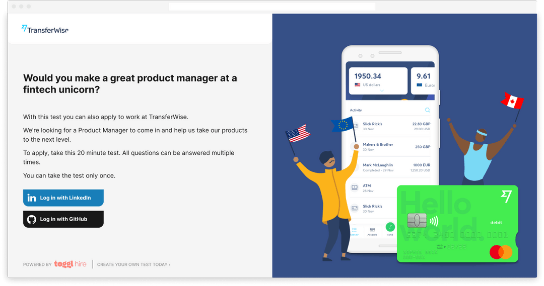Click the contactless symbol on debit card
544x286 pixels.
tap(434, 221)
